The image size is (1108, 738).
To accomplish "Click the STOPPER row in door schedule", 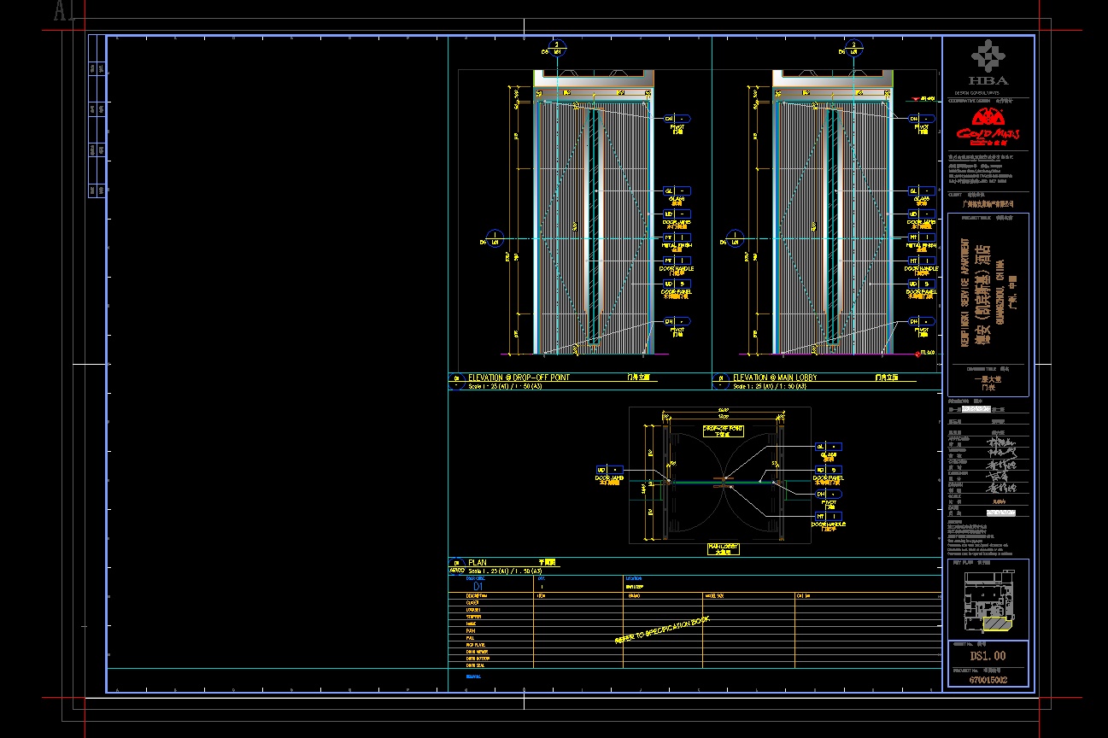I will point(695,617).
